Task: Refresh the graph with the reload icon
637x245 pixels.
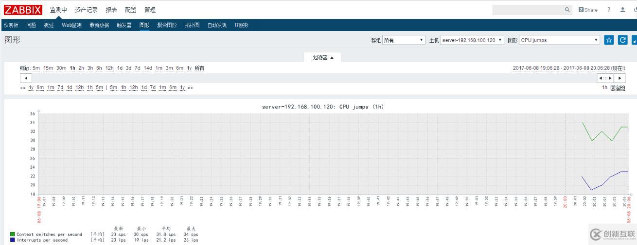Action: (622, 40)
